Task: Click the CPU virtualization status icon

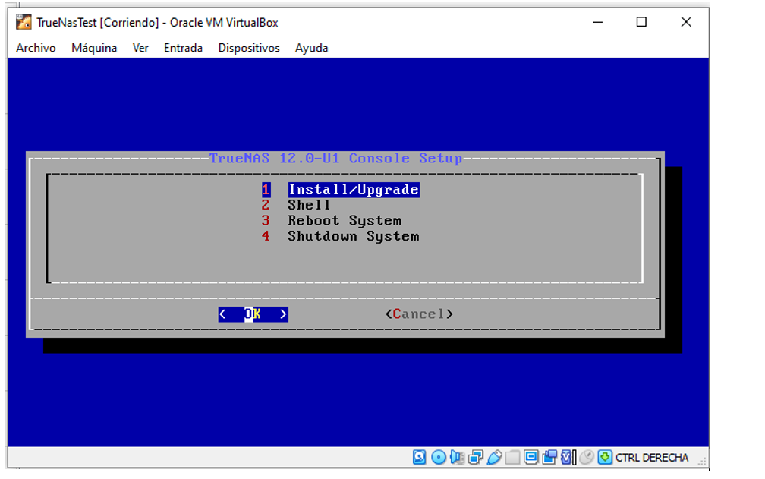Action: click(x=568, y=457)
